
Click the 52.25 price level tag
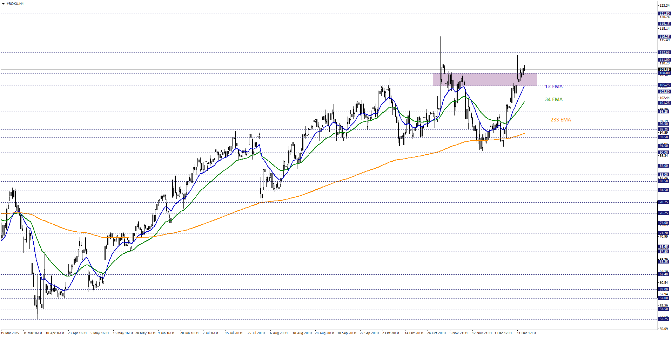664,319
